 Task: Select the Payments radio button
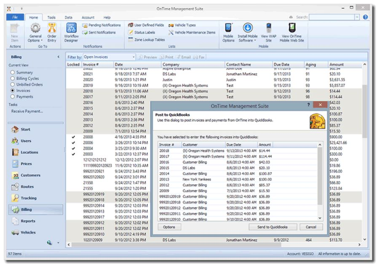pos(13,97)
